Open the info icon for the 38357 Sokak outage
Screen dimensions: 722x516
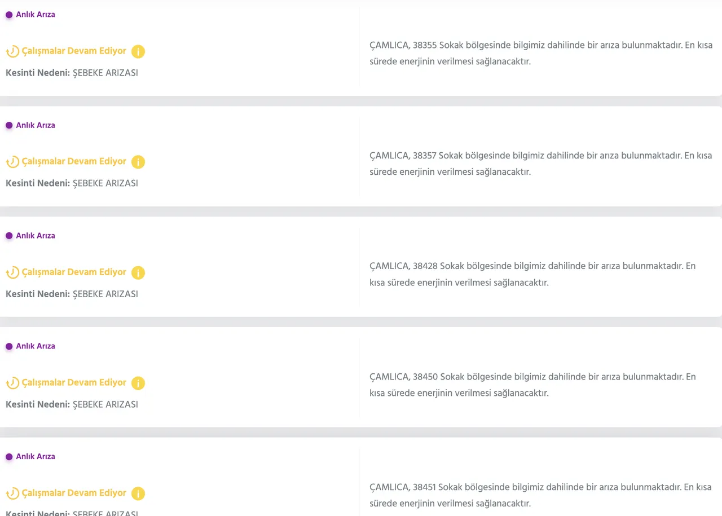click(x=138, y=162)
